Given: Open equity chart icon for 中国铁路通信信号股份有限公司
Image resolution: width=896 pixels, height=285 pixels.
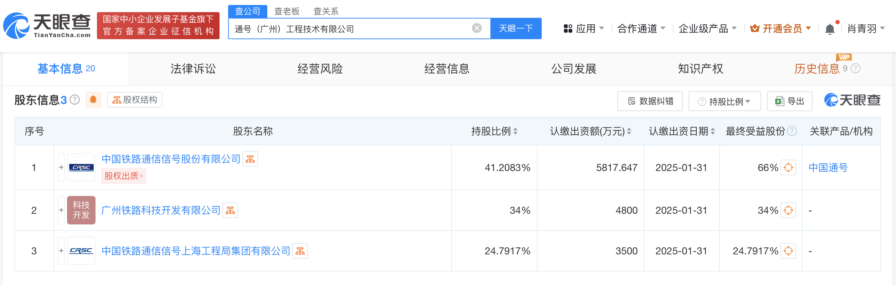Looking at the screenshot, I should pos(250,159).
